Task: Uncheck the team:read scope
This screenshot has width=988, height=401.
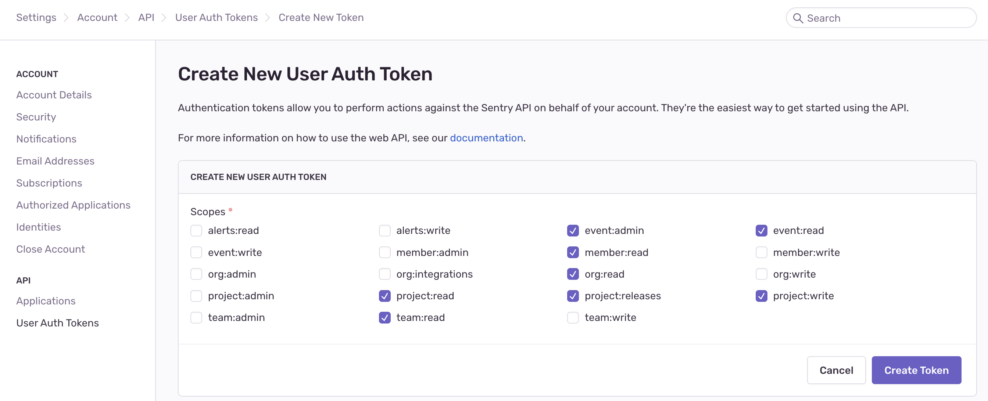Action: (x=384, y=317)
